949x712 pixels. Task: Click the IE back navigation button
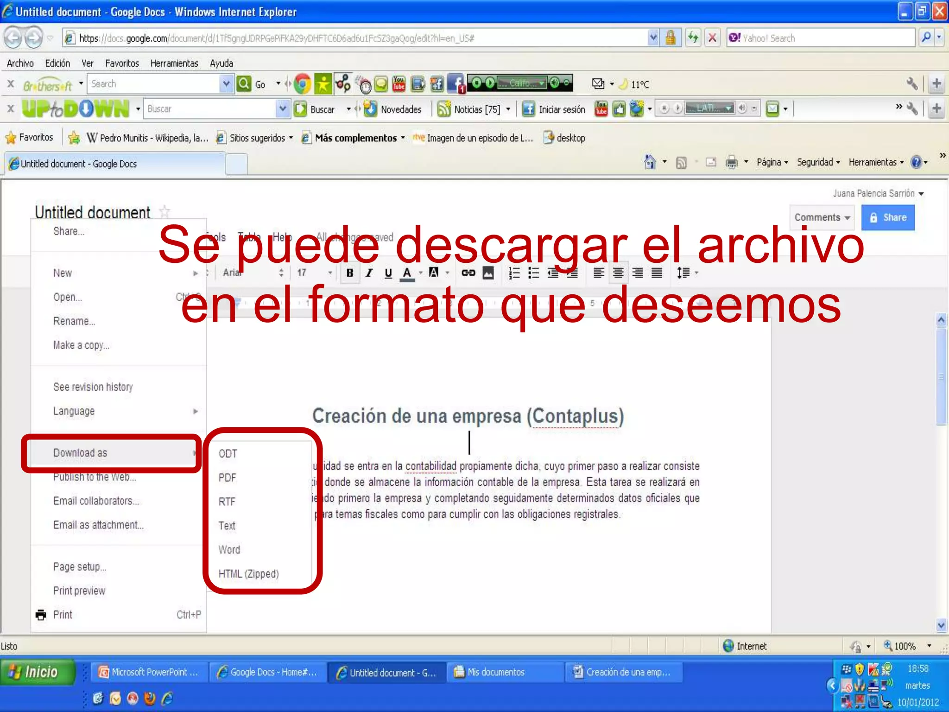[x=13, y=38]
